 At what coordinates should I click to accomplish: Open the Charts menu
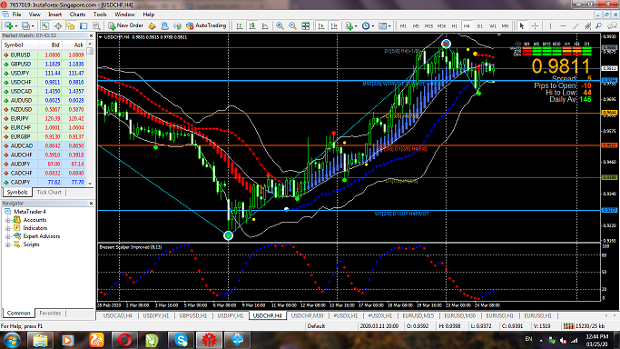pos(77,15)
